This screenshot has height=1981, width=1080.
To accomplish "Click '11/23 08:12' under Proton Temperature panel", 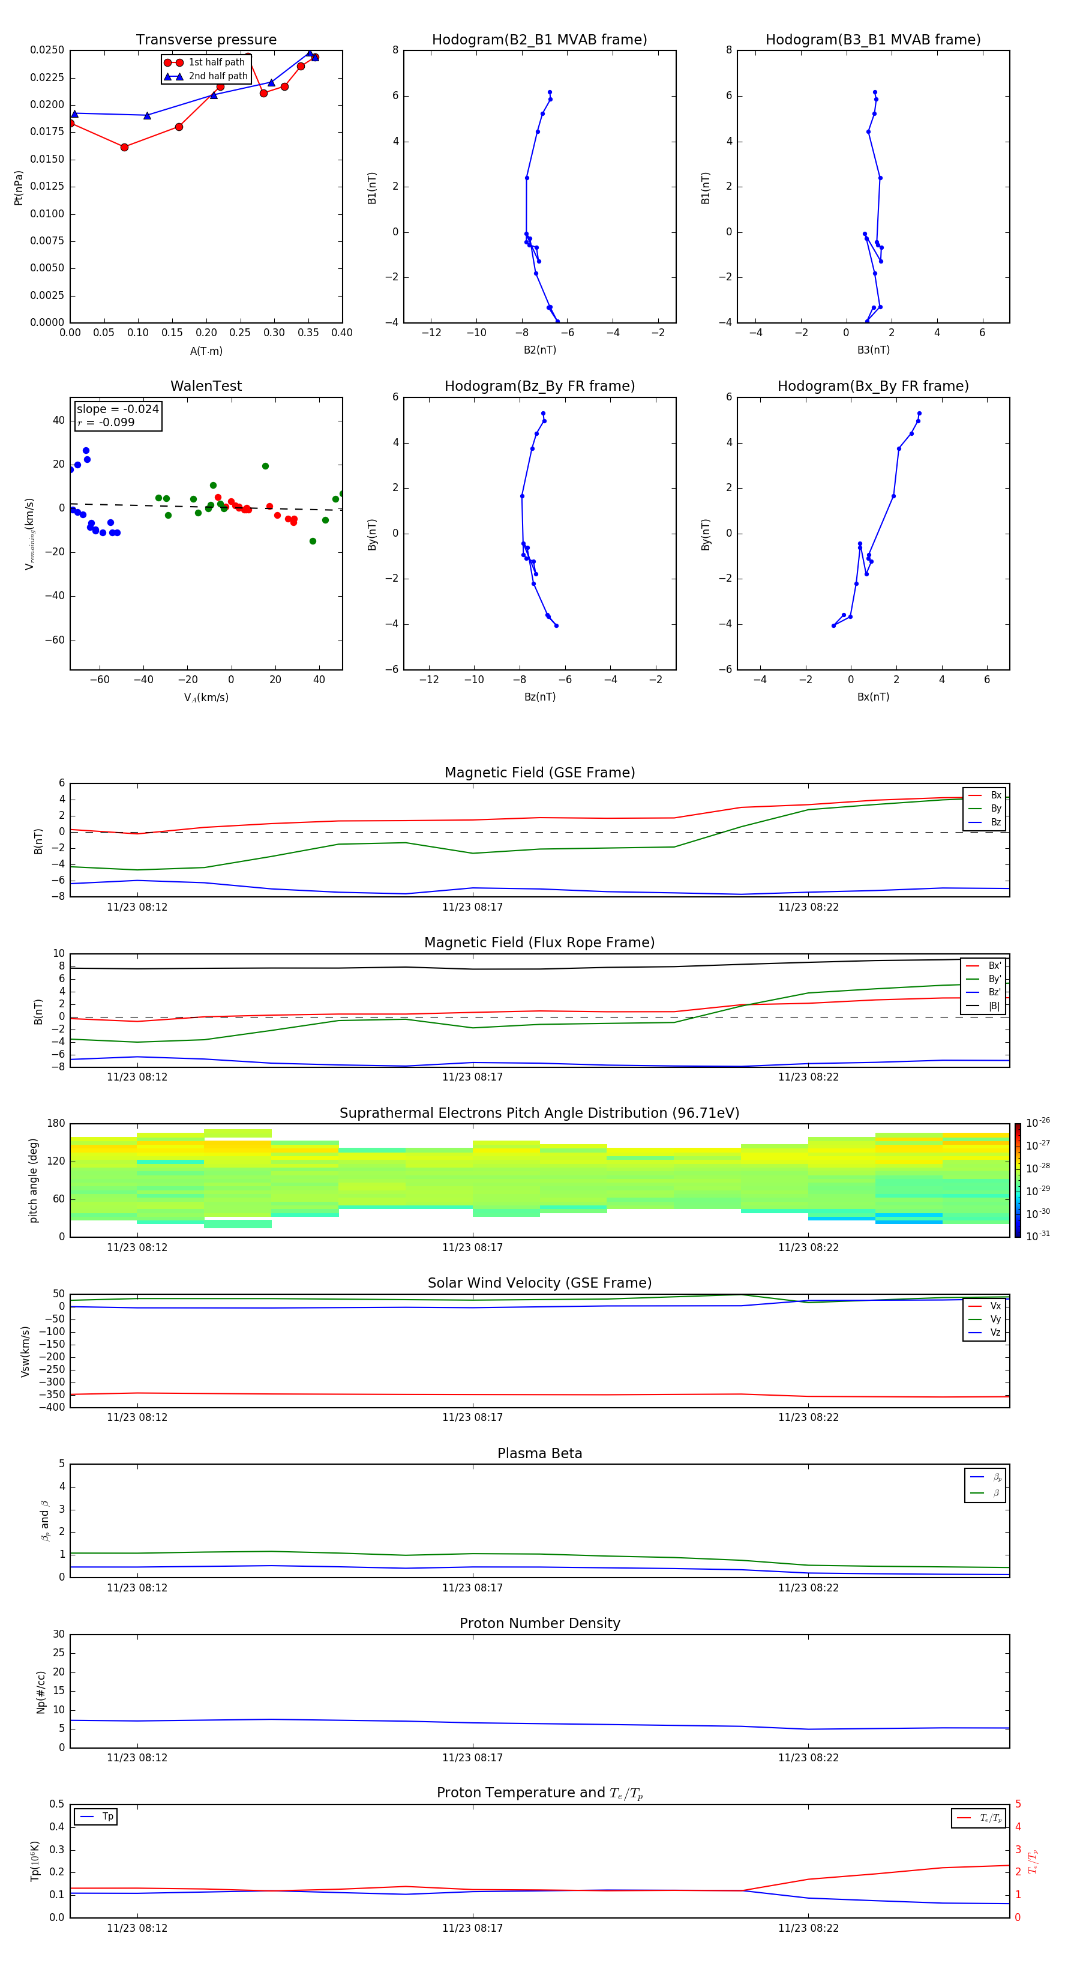I will pos(137,1928).
